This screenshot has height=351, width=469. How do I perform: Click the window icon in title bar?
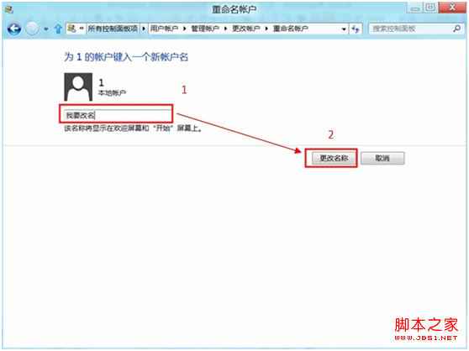click(x=8, y=9)
